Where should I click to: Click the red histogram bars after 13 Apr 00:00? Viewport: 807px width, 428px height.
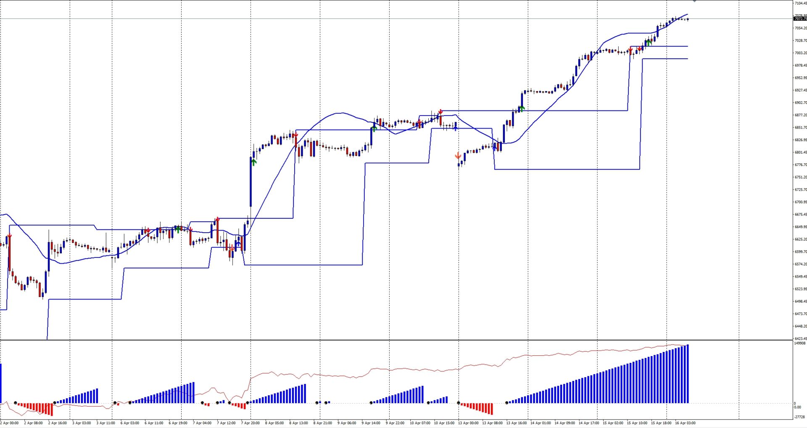tap(477, 407)
